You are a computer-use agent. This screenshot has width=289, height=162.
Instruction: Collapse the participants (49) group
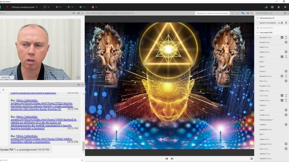pyautogui.click(x=258, y=32)
